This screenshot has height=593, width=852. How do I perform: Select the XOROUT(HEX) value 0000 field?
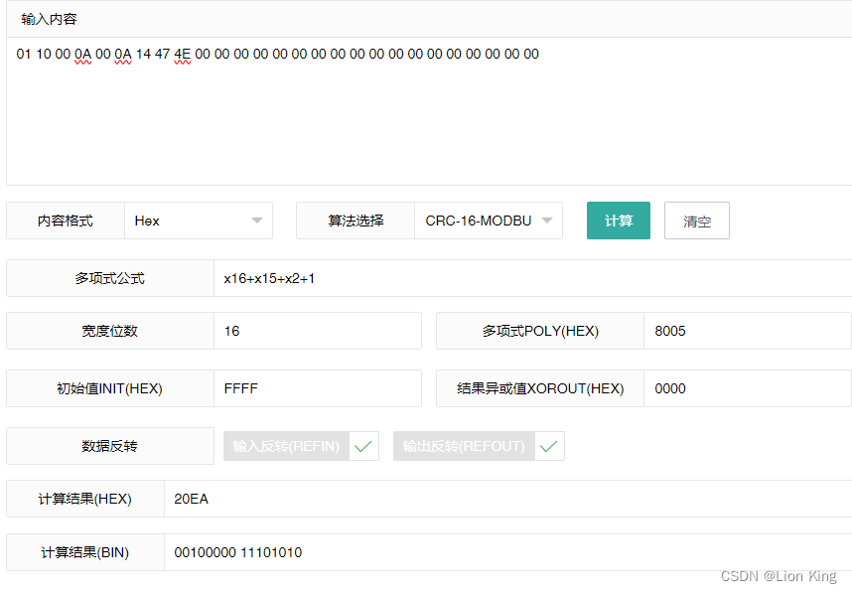[747, 388]
